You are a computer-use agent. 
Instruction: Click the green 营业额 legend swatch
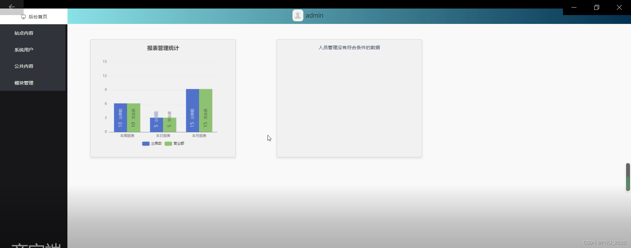point(168,143)
